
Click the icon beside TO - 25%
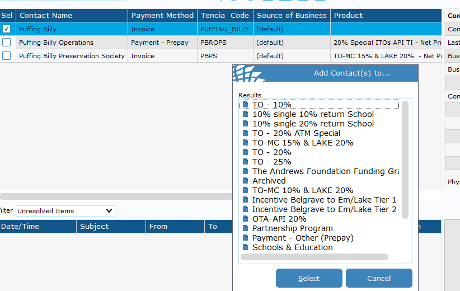pyautogui.click(x=245, y=162)
